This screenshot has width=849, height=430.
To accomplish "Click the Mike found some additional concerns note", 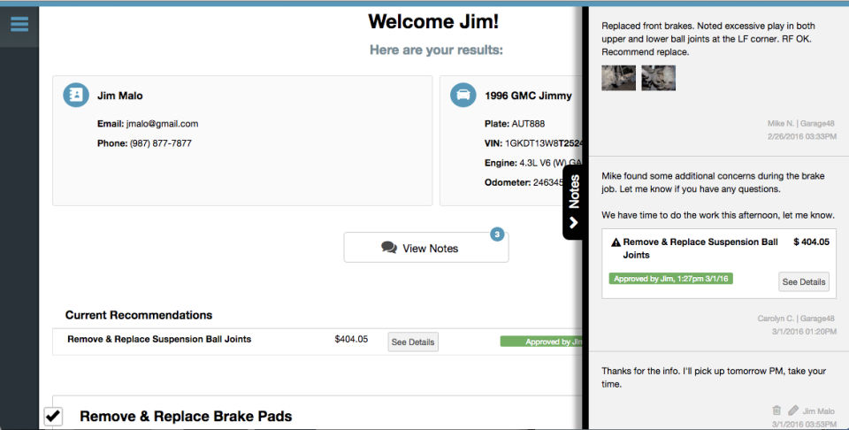I will click(x=718, y=196).
